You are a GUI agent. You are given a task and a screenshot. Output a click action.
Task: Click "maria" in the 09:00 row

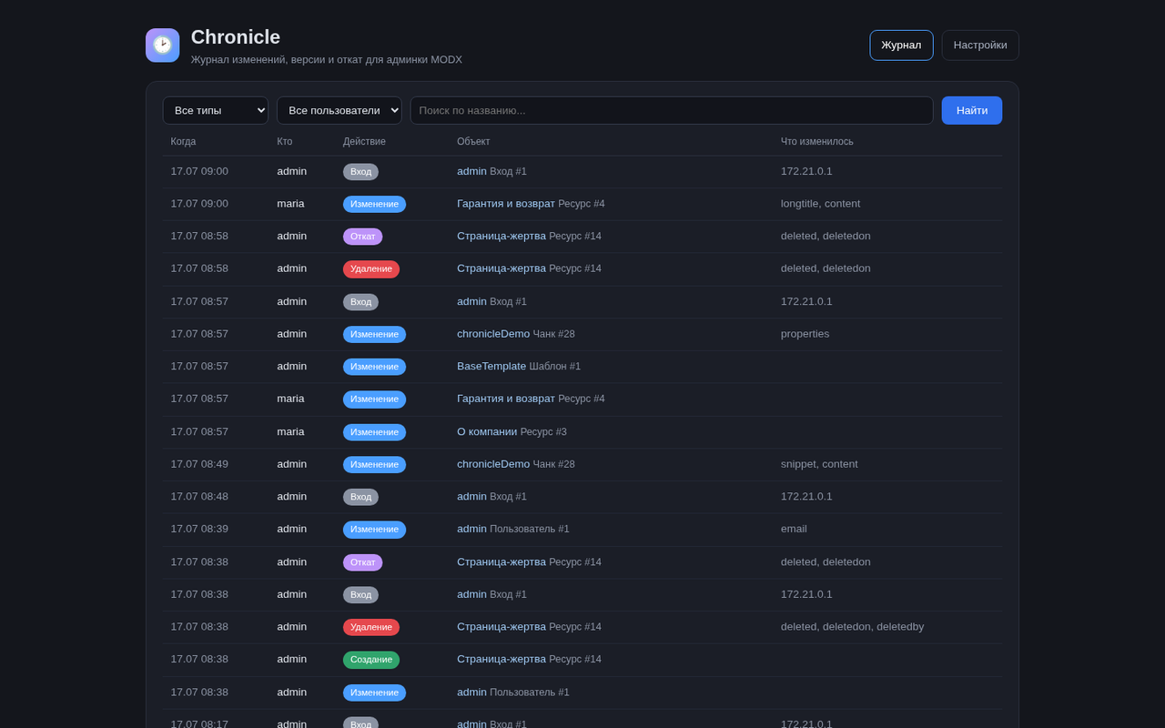tap(291, 204)
